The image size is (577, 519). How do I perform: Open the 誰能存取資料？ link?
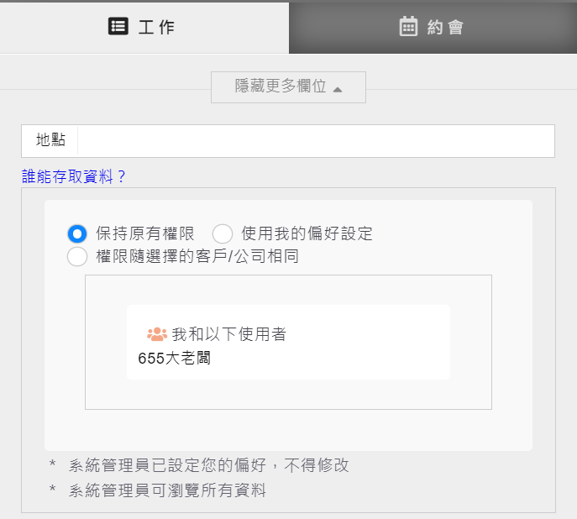[x=74, y=176]
